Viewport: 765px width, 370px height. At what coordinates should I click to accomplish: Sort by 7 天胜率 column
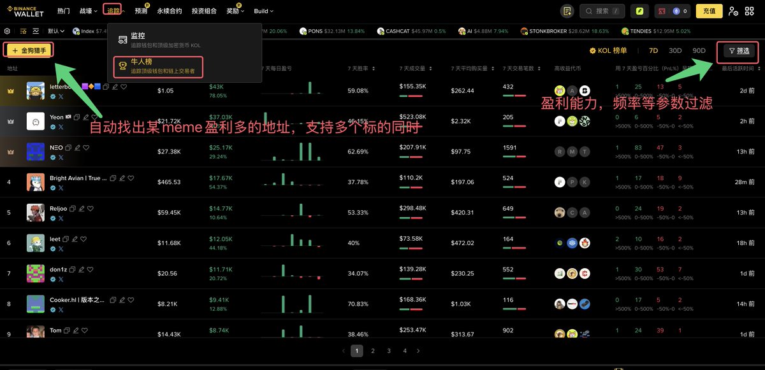tap(362, 68)
